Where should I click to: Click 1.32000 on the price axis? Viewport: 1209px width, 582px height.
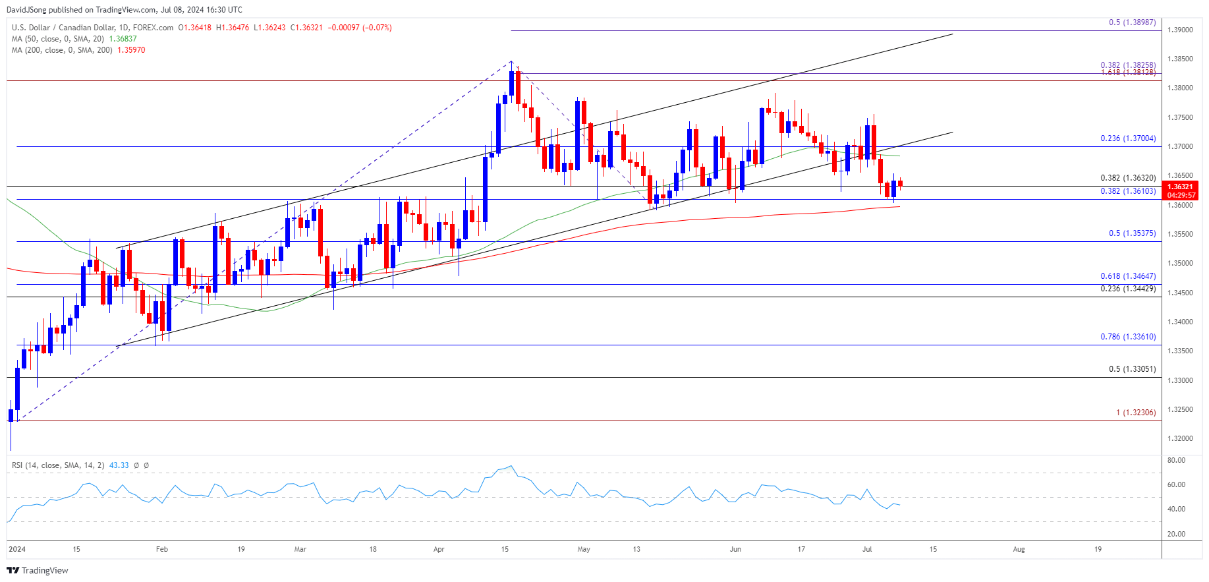pyautogui.click(x=1180, y=439)
